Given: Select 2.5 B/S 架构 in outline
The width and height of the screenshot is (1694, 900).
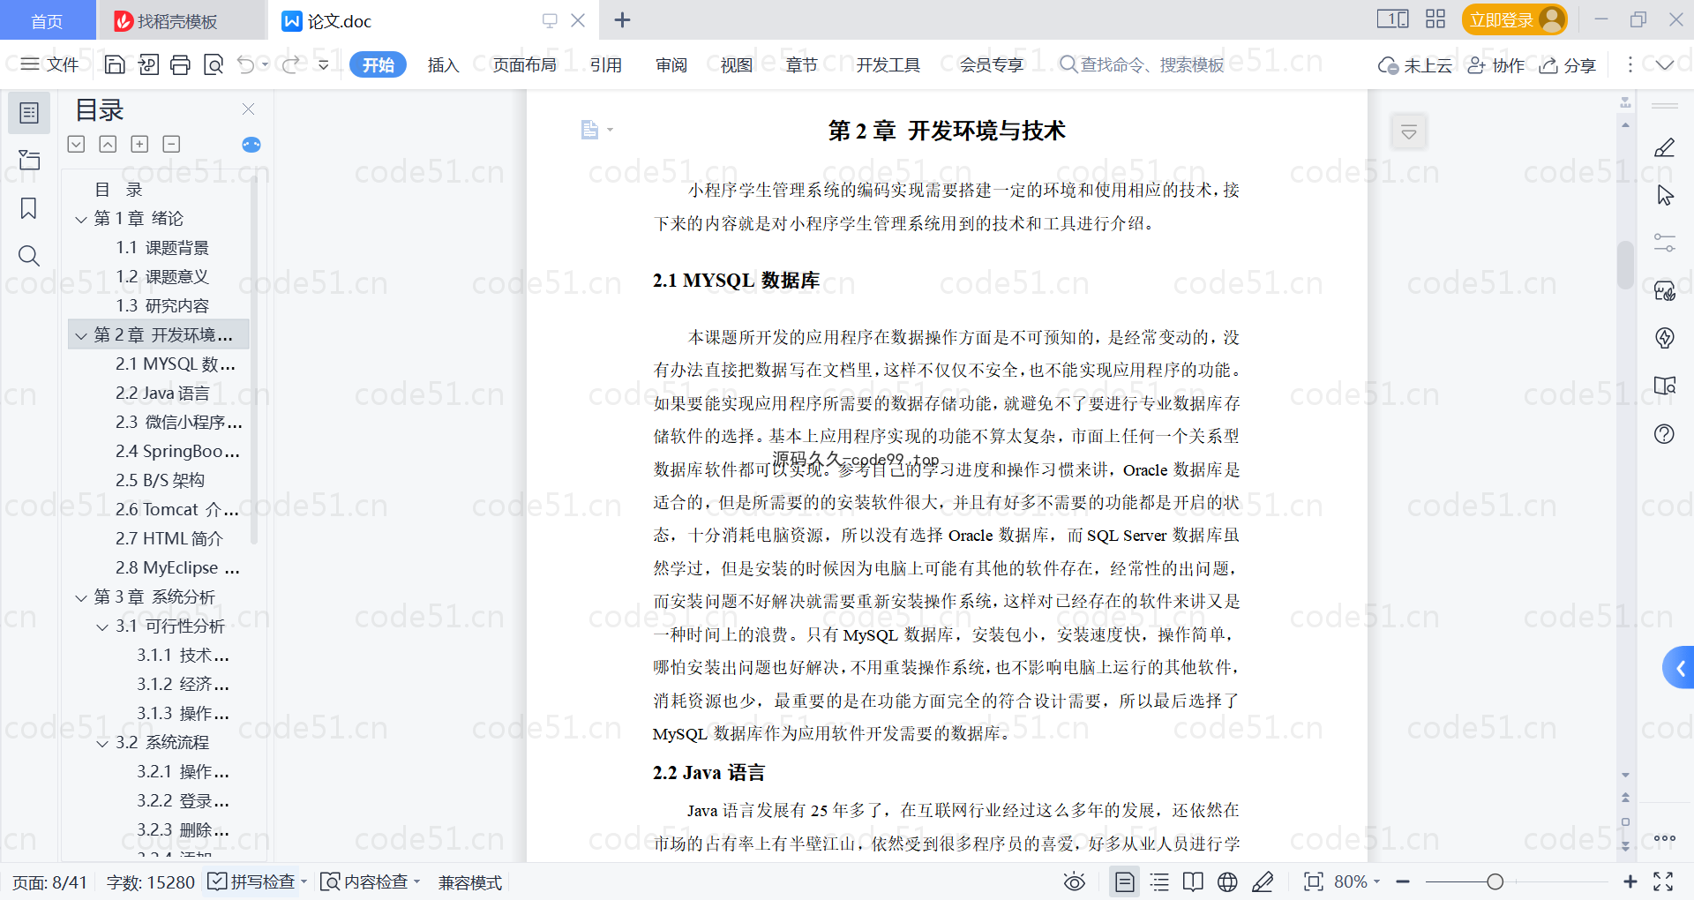Looking at the screenshot, I should click(x=160, y=481).
